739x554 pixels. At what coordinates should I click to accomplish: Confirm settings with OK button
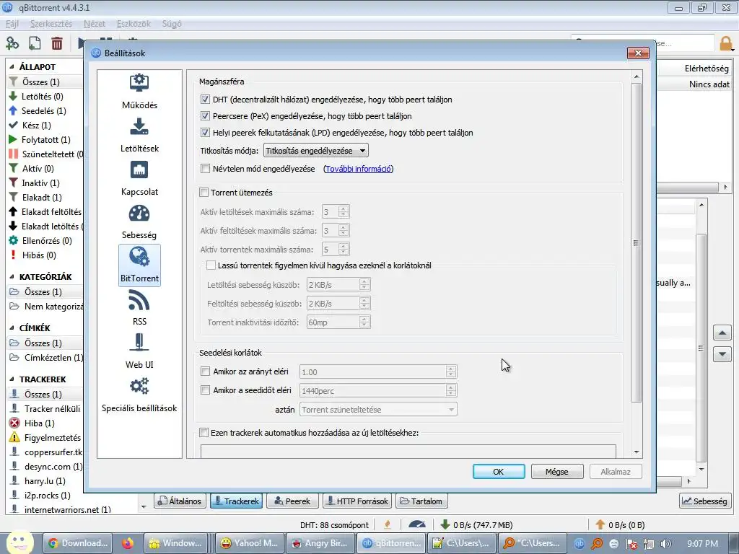tap(499, 472)
